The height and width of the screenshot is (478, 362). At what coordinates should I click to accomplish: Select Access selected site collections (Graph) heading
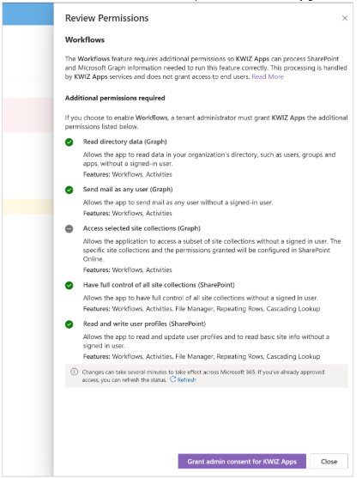click(142, 228)
